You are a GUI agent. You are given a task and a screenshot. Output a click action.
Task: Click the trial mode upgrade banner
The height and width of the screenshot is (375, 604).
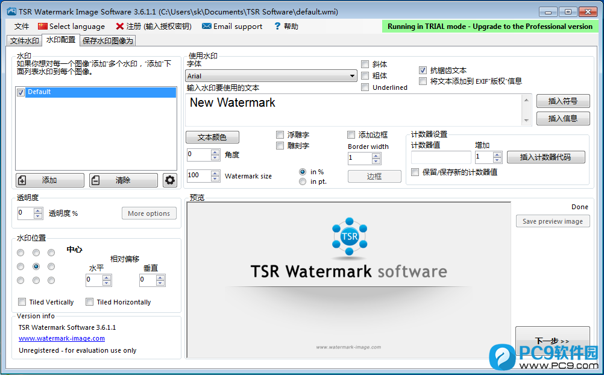490,27
